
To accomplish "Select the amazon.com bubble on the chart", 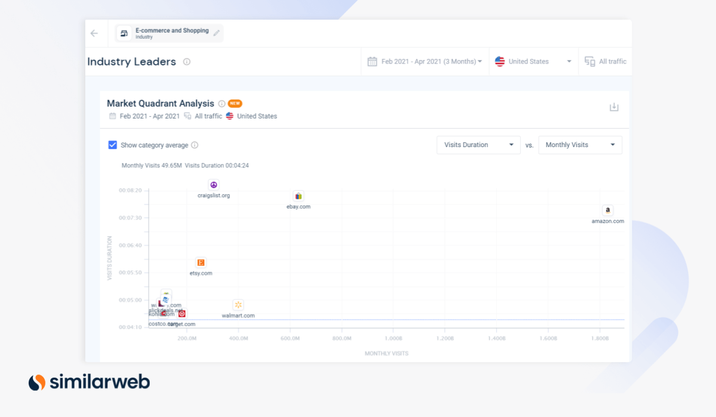I will click(607, 210).
